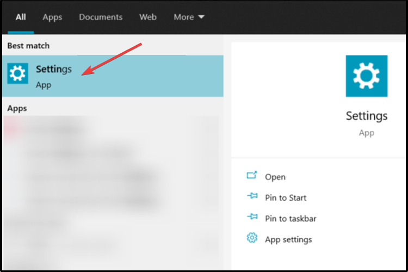Select the Documents tab
408x272 pixels.
tap(101, 17)
